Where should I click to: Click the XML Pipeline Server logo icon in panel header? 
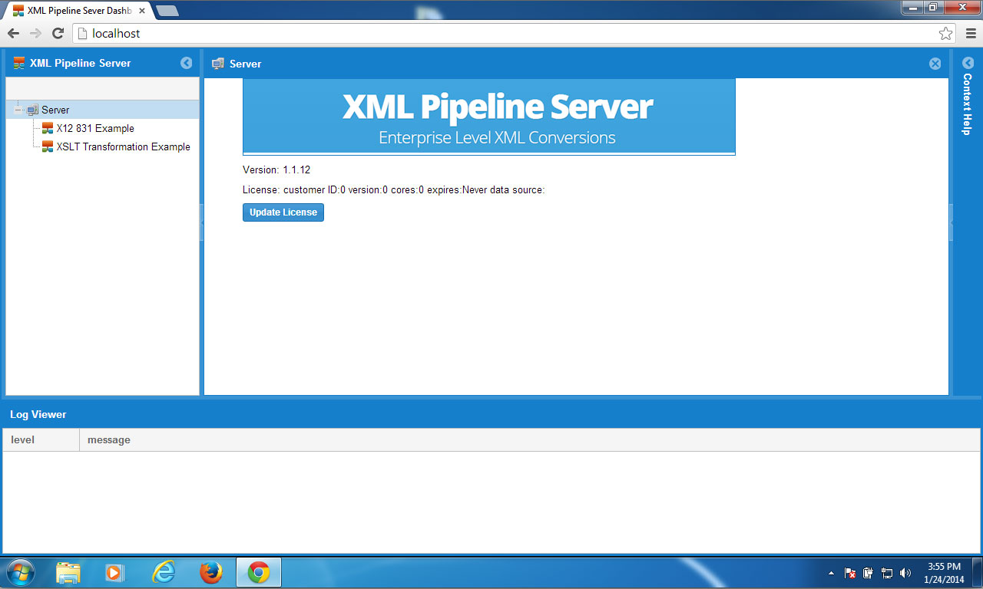(19, 63)
